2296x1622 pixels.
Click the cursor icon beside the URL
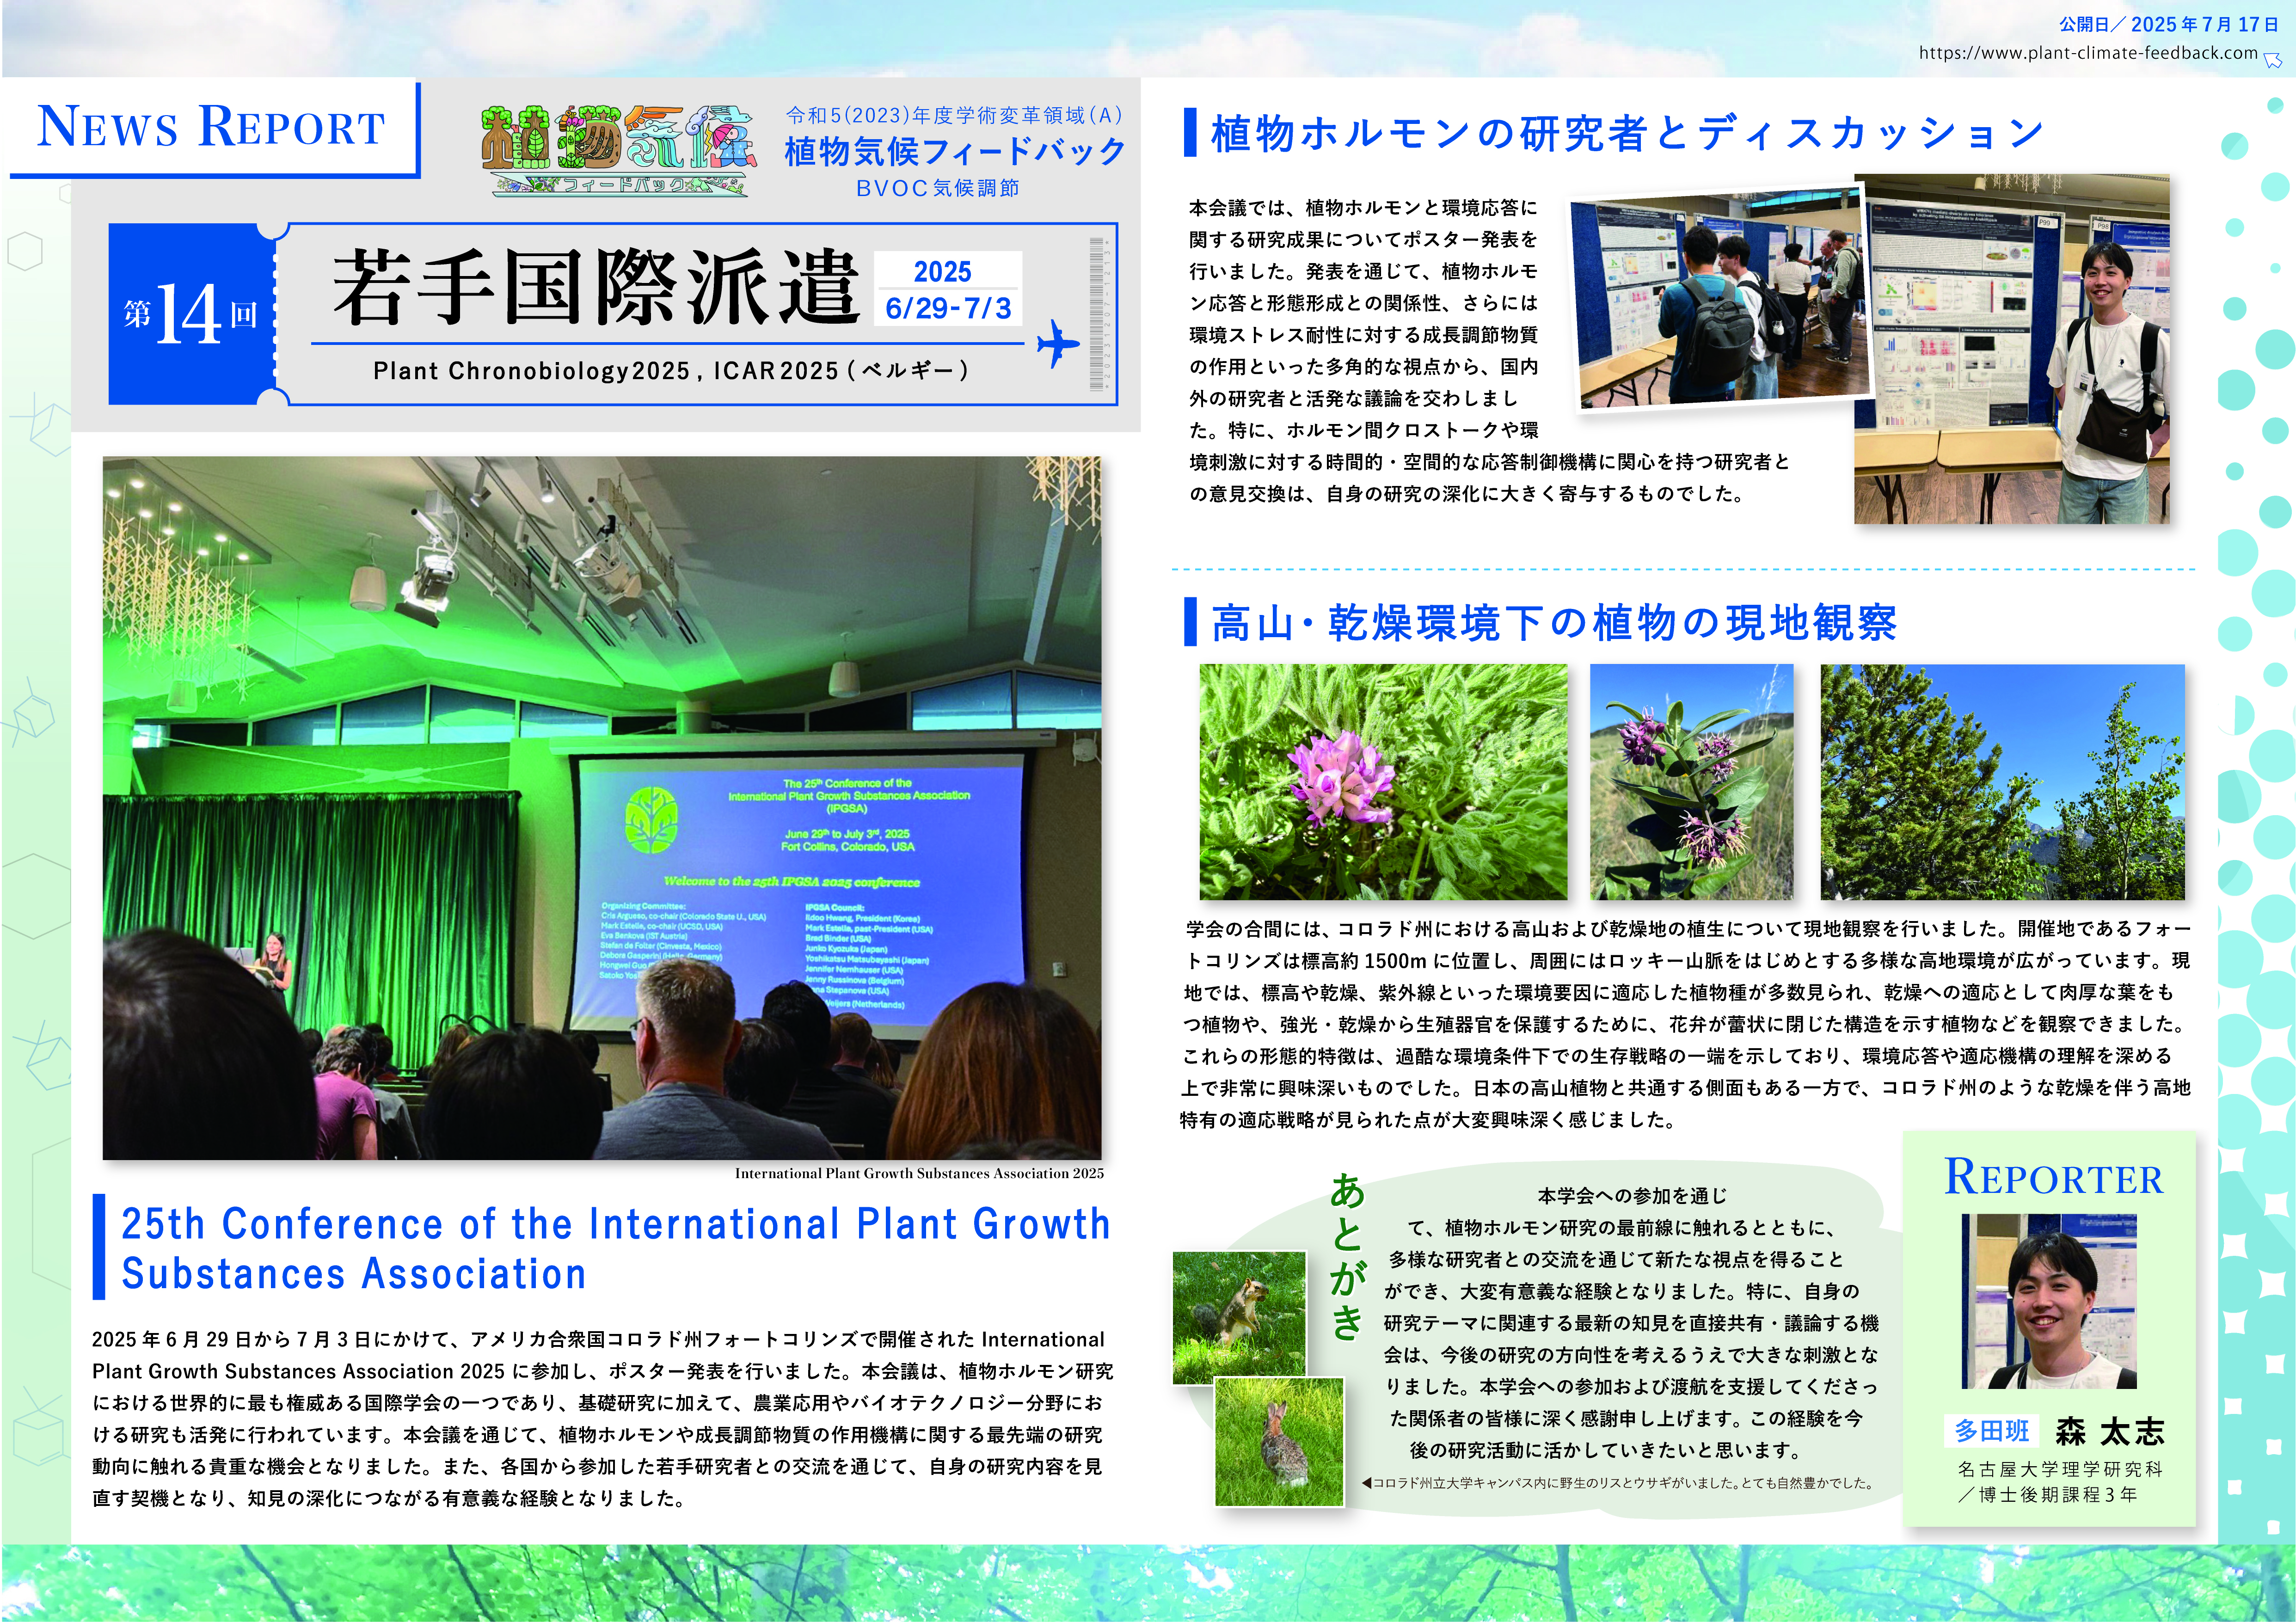(x=2273, y=59)
